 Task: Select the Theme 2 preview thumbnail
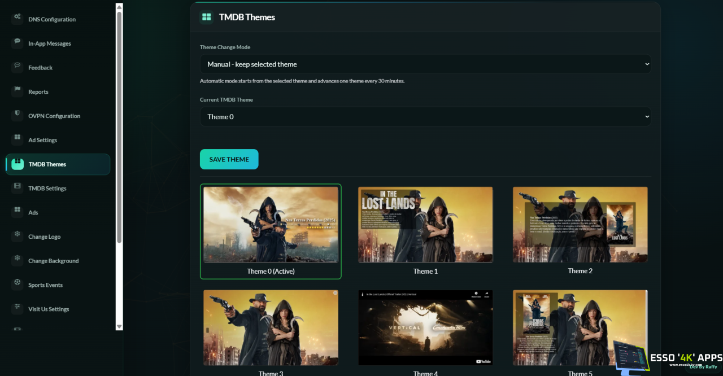click(580, 225)
